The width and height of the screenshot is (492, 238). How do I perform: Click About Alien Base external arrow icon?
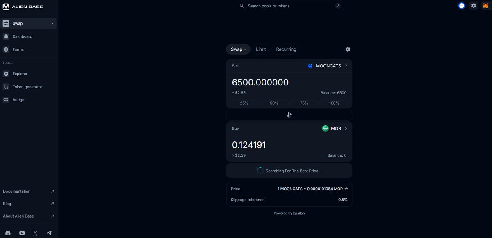pyautogui.click(x=52, y=216)
